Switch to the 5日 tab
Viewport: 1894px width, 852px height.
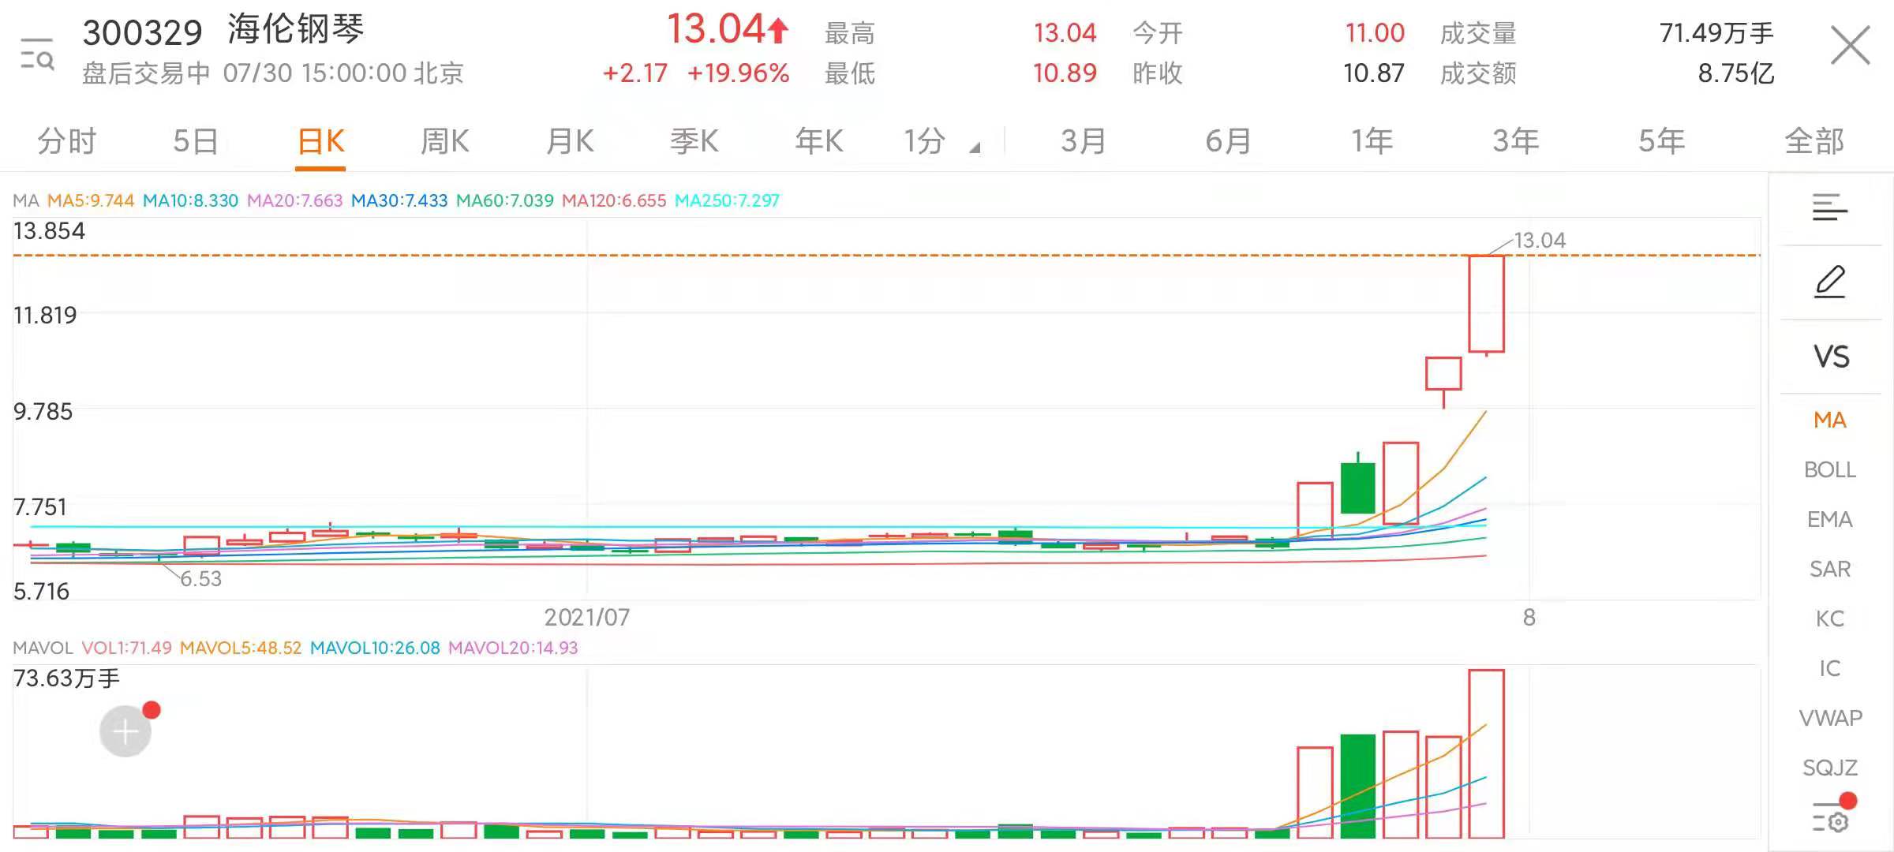pos(195,141)
